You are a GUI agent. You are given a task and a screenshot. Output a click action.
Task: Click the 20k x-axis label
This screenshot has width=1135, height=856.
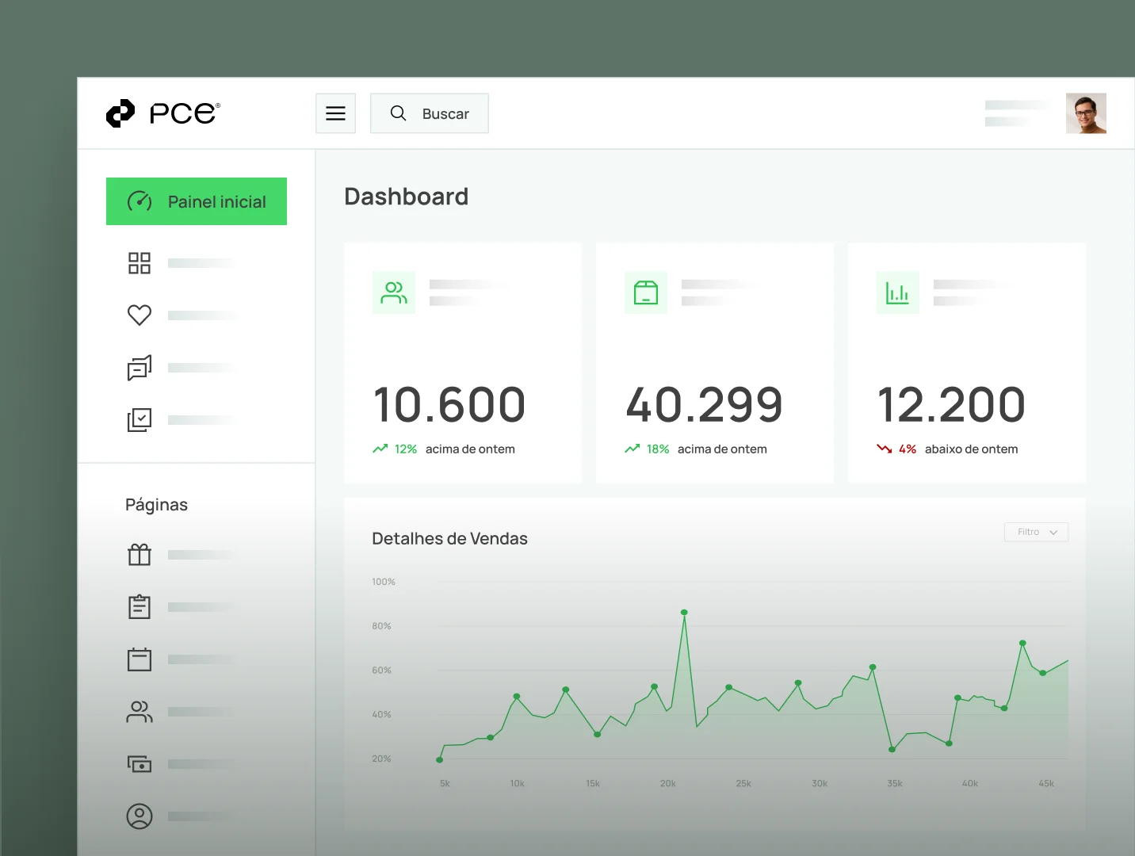668,783
